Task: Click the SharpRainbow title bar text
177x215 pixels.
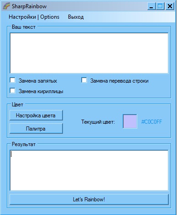Action: click(x=29, y=6)
